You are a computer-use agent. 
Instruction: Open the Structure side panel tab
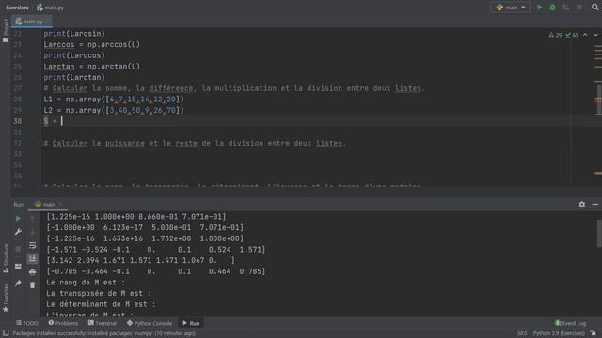[6, 258]
